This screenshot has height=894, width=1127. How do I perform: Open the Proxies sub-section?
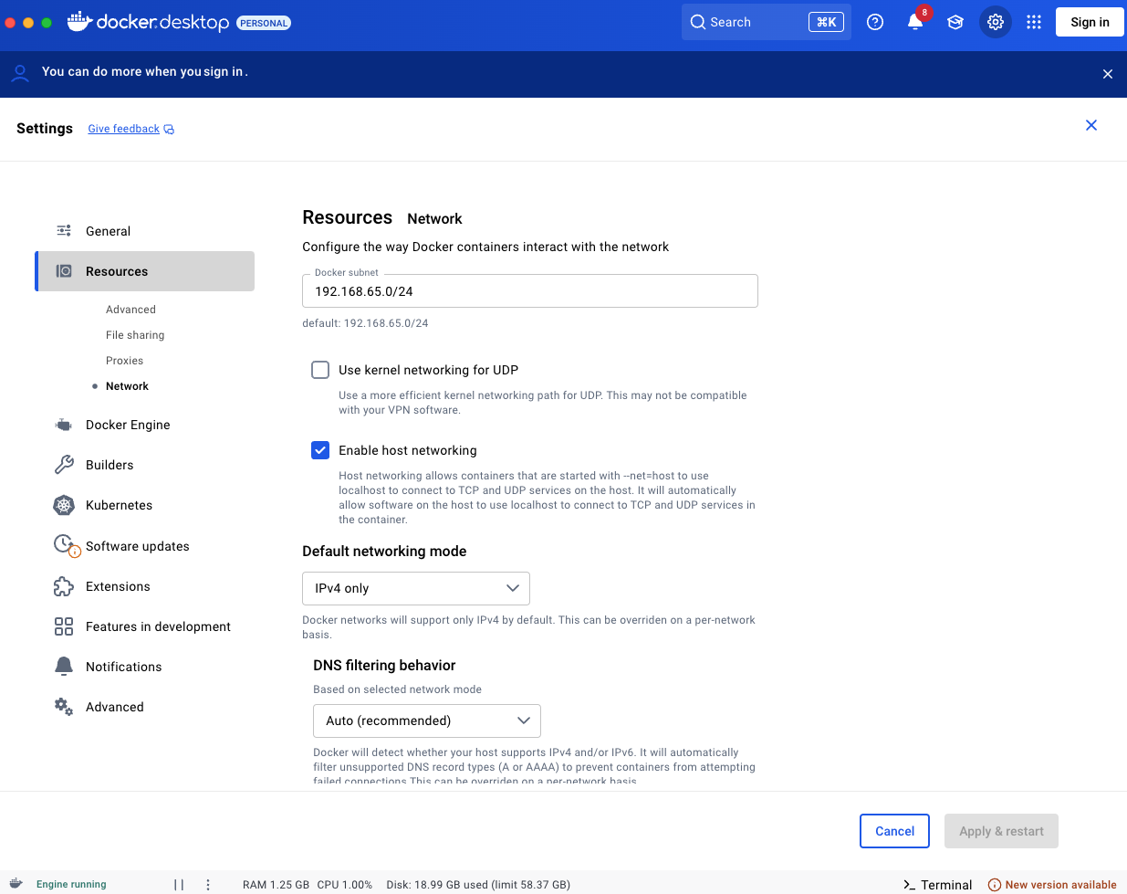coord(124,361)
